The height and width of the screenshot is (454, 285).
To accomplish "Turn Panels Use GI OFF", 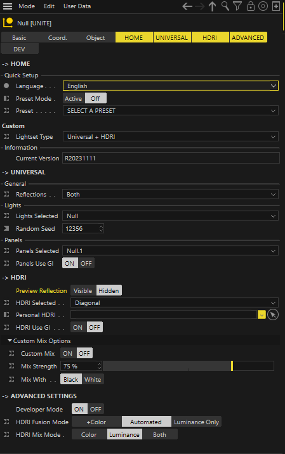I will [86, 263].
